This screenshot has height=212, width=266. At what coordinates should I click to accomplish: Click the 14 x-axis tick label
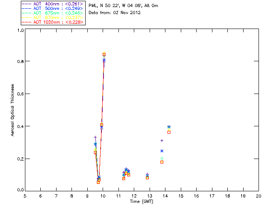(165, 196)
